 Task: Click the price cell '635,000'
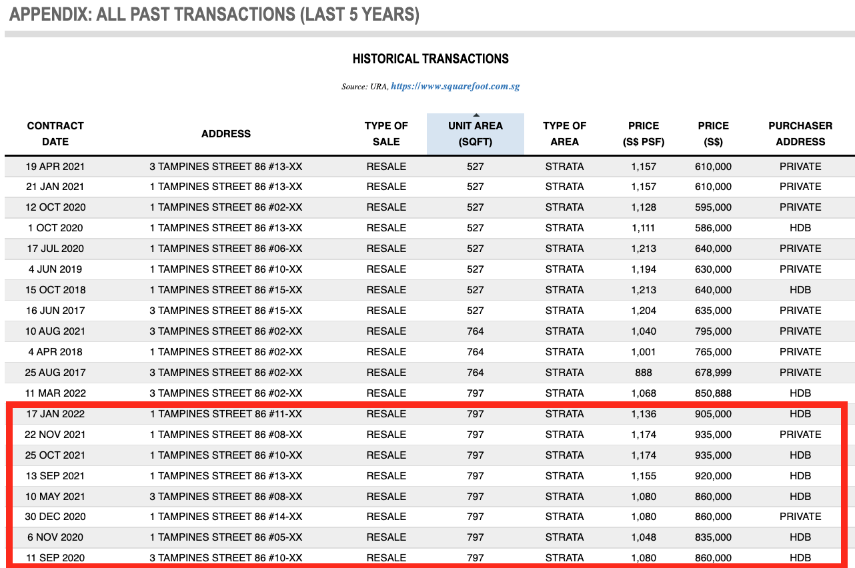(x=713, y=311)
